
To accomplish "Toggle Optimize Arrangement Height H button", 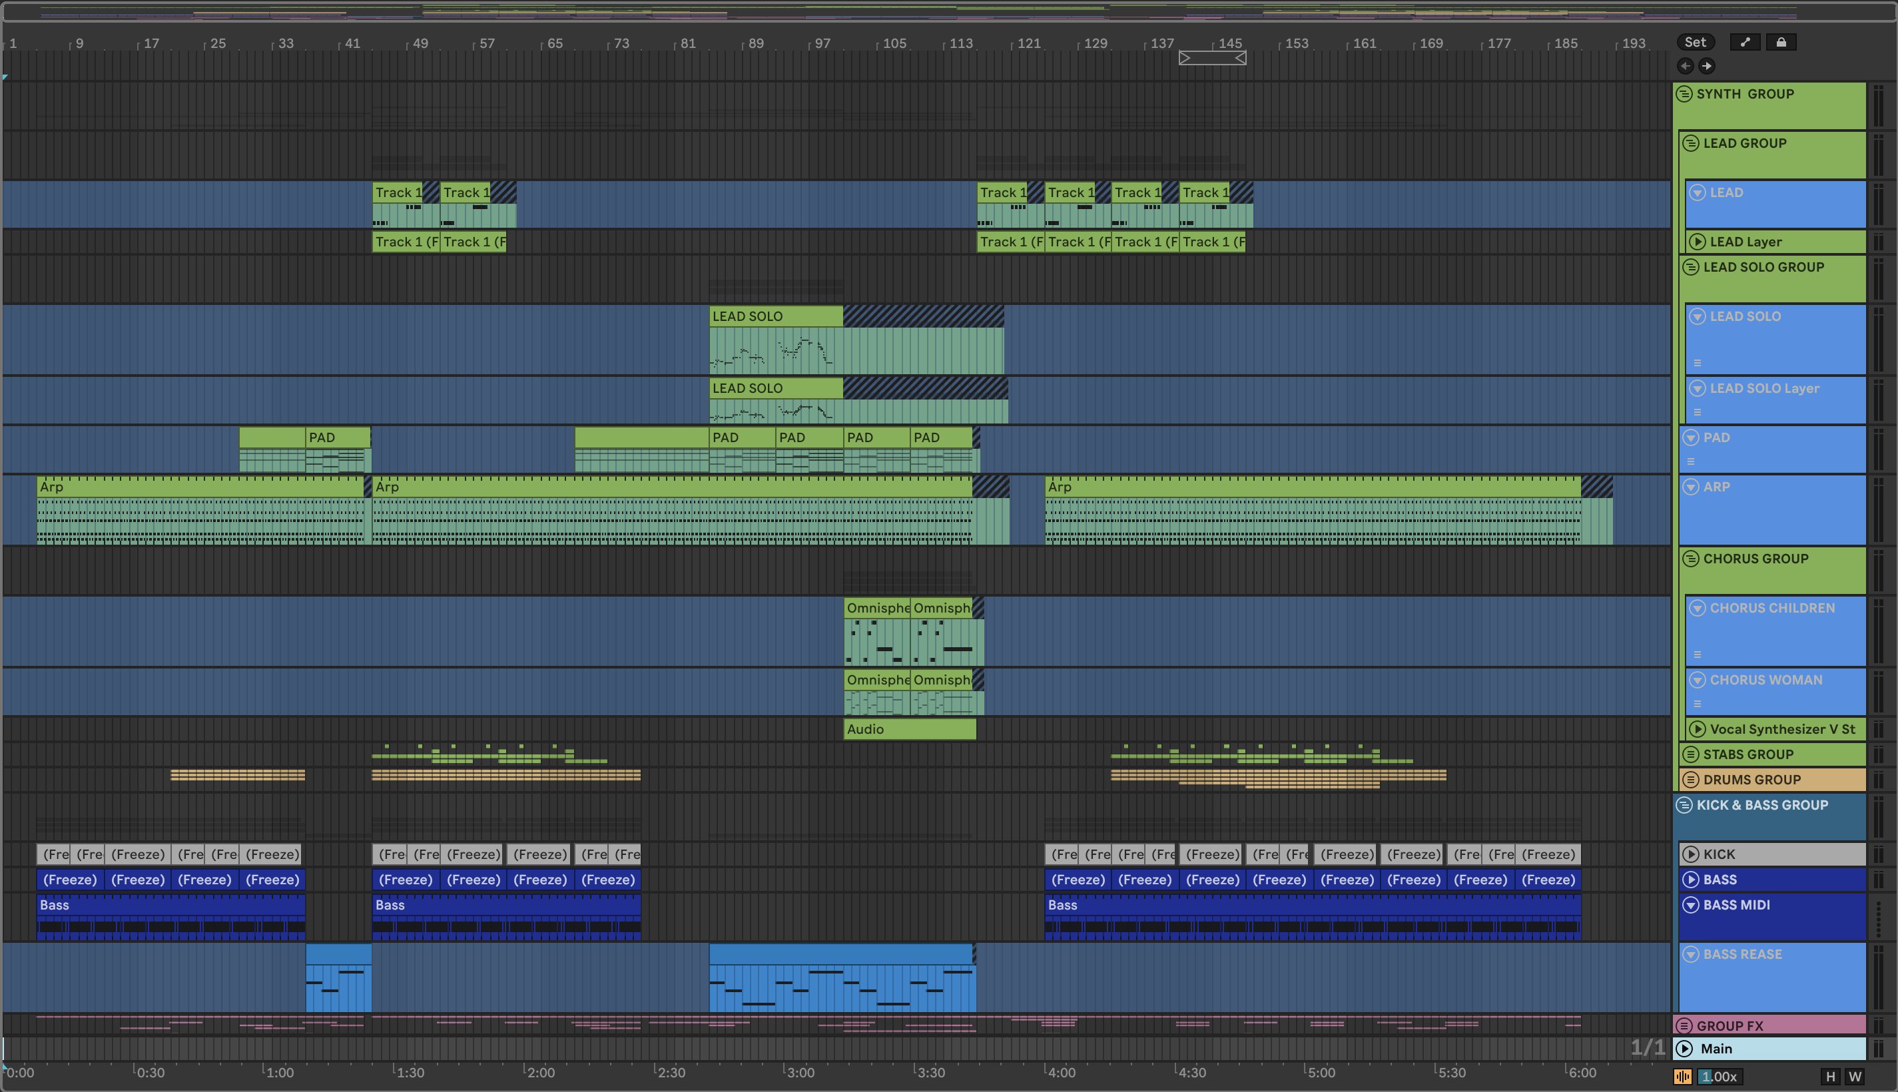I will 1831,1076.
